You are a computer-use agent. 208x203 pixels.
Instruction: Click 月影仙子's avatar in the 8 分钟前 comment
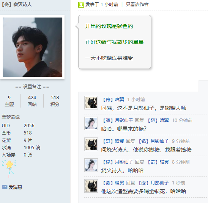pyautogui.click(x=91, y=165)
